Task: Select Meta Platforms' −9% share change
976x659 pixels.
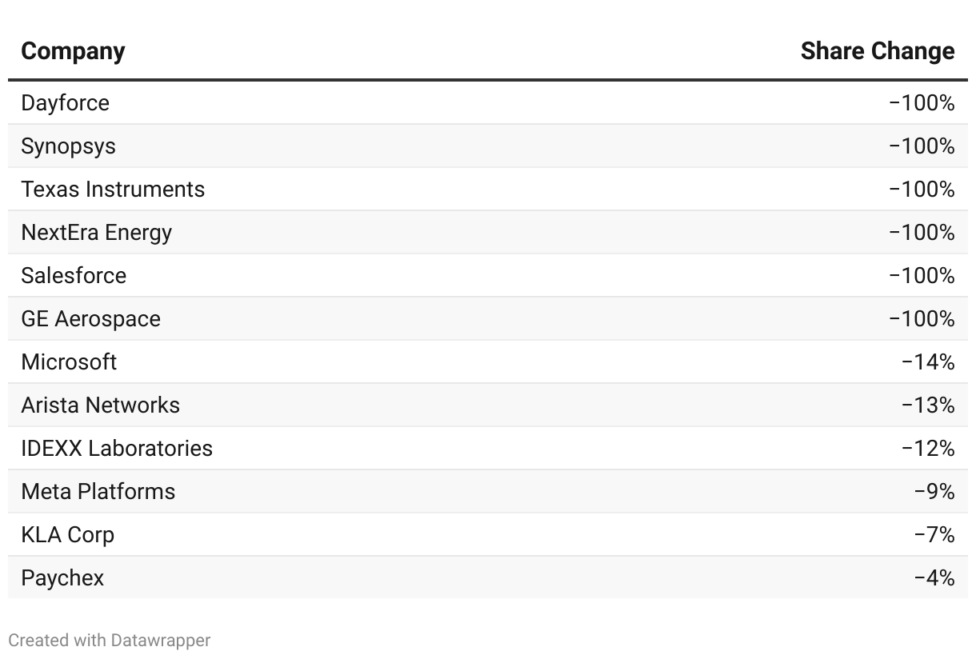Action: point(934,492)
